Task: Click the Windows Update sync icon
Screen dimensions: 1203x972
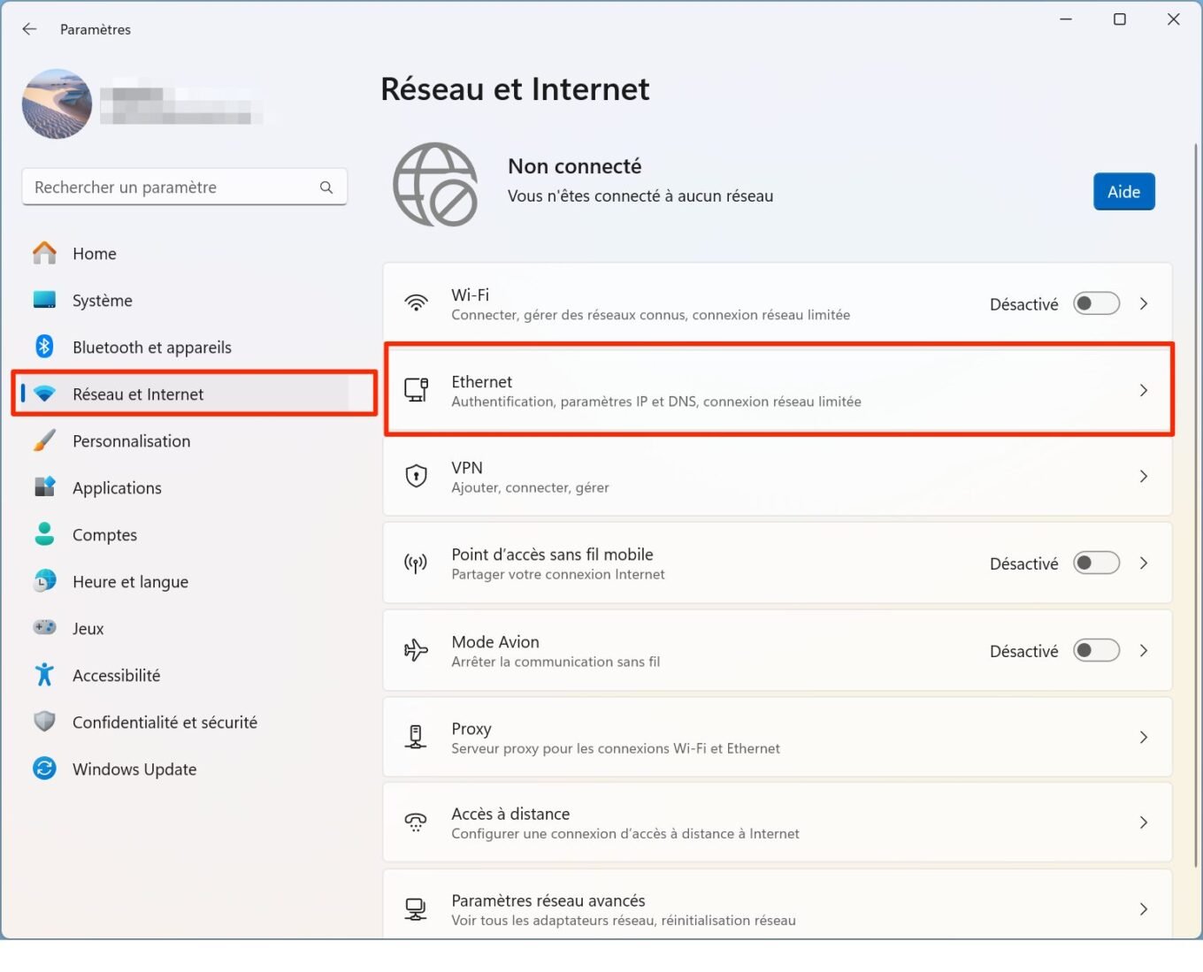Action: click(x=44, y=769)
